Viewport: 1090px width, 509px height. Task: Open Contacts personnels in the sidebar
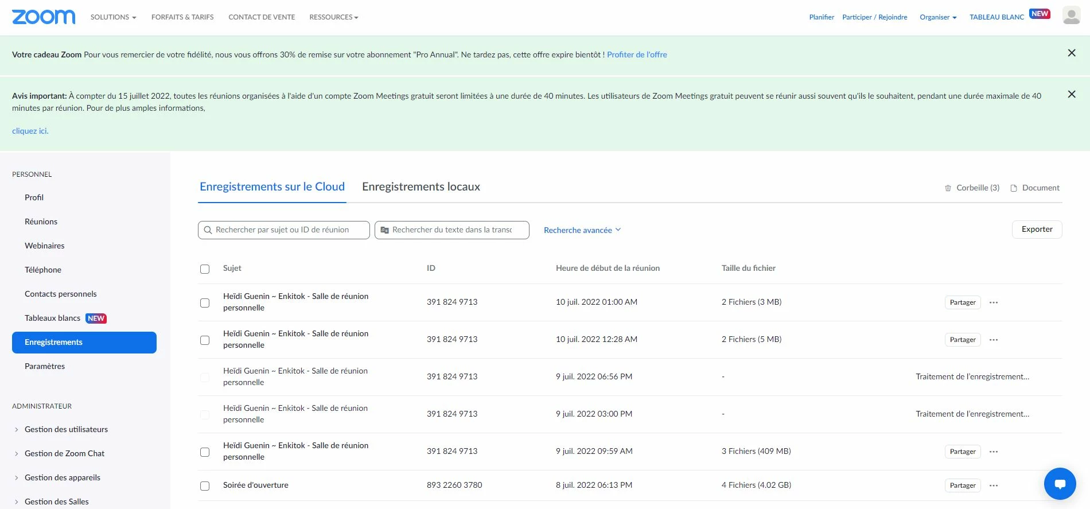60,294
